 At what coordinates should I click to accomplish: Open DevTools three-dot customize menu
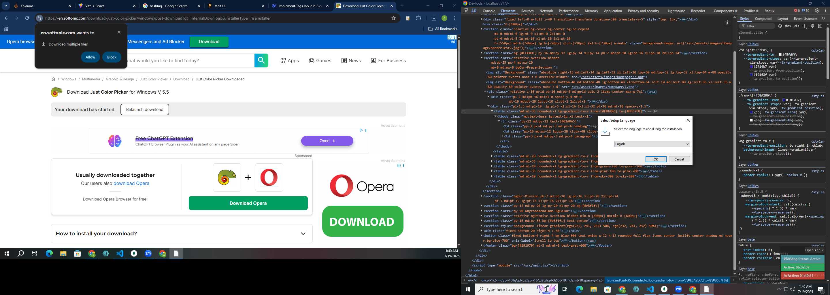[825, 11]
